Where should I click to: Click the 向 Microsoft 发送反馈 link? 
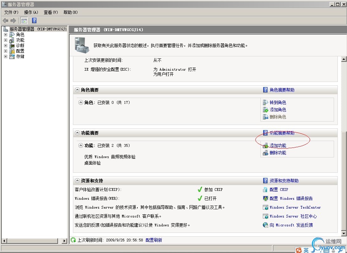tap(291, 225)
